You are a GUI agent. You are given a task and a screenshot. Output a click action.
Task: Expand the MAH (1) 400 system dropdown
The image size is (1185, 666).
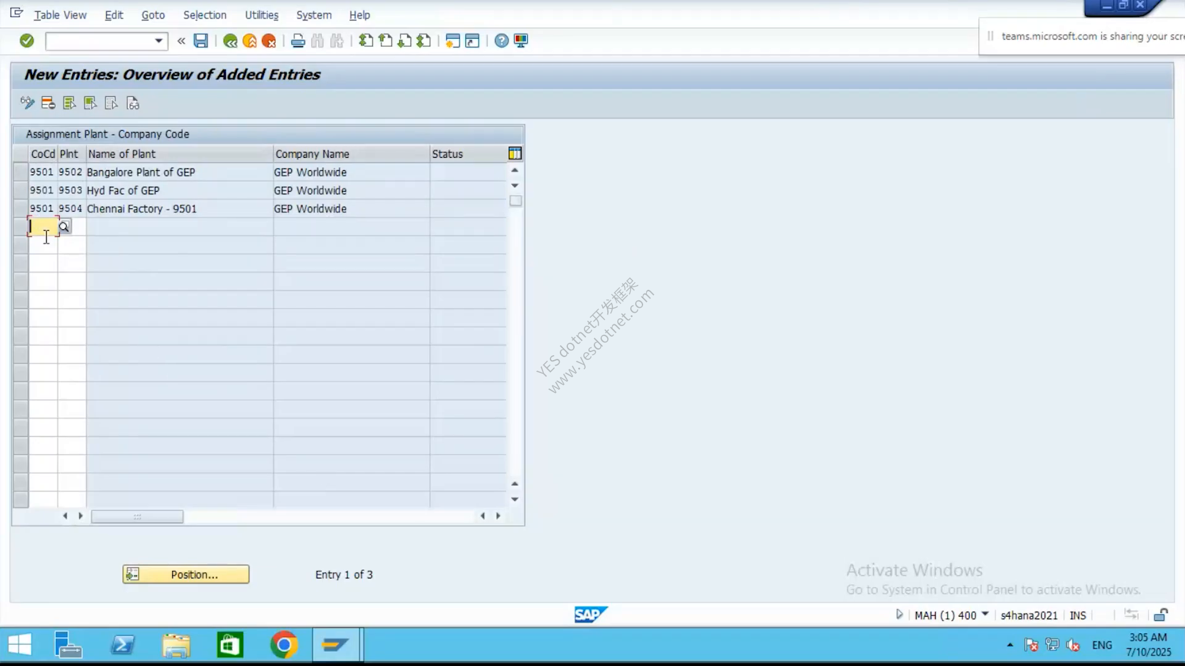985,614
